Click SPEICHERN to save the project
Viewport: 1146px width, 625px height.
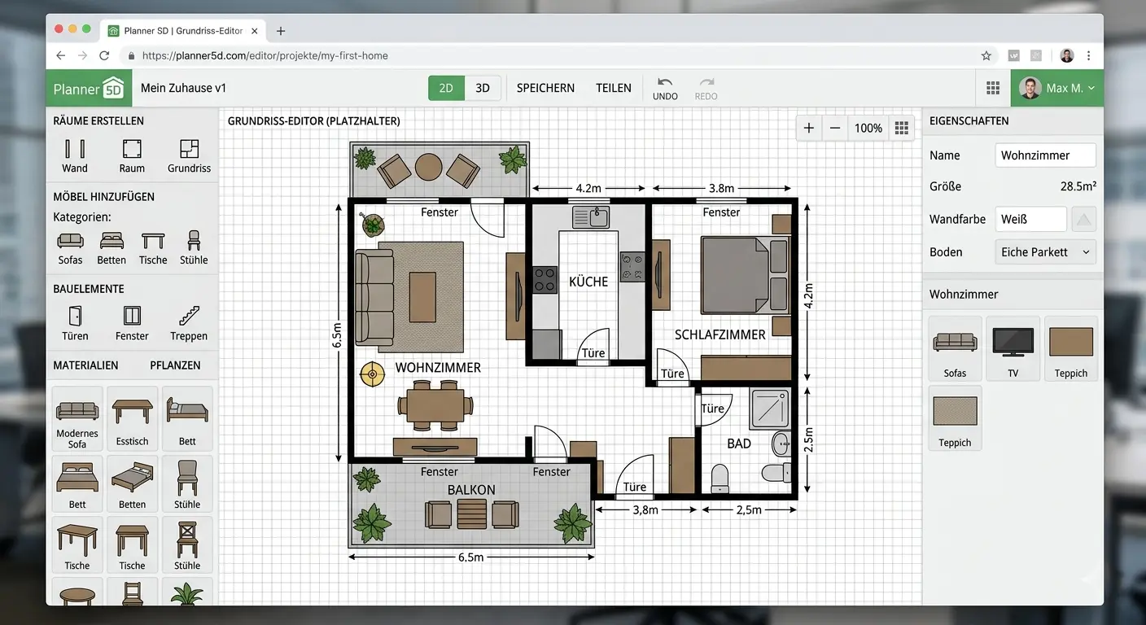pos(545,88)
